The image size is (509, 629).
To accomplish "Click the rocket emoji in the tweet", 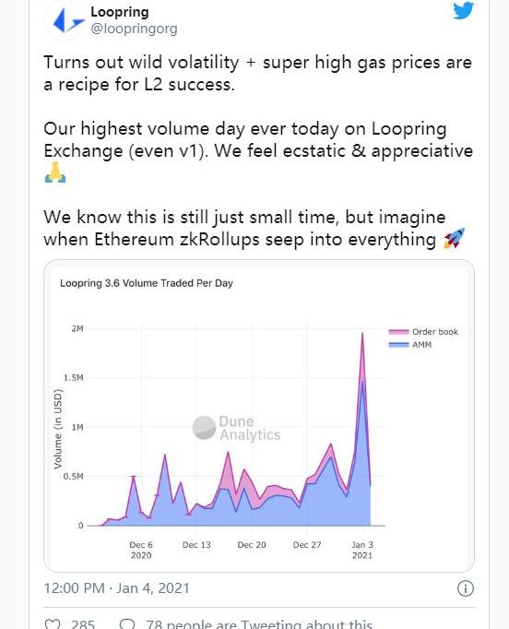I will (x=454, y=239).
